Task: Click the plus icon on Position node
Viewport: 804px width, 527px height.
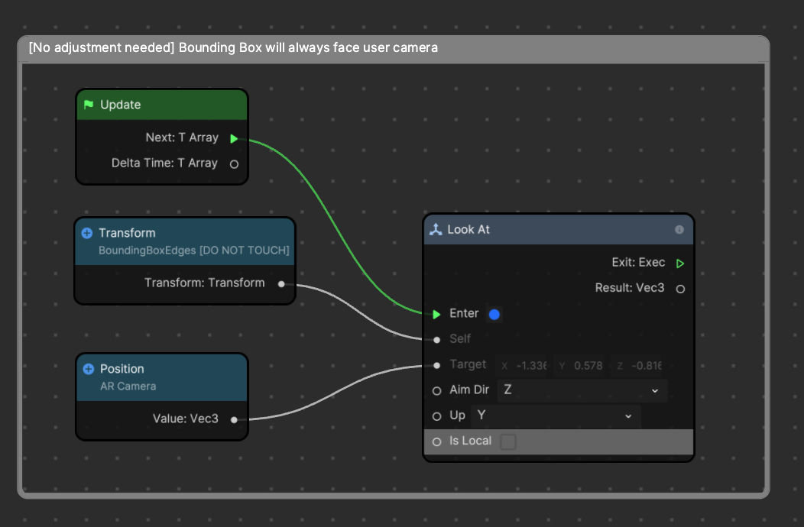Action: tap(89, 369)
